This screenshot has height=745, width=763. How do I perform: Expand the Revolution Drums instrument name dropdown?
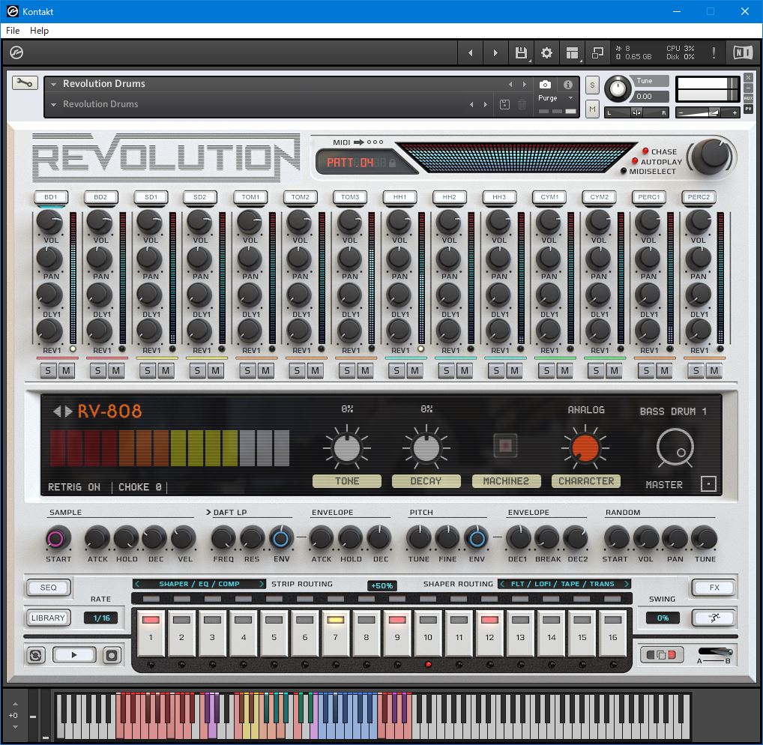53,84
